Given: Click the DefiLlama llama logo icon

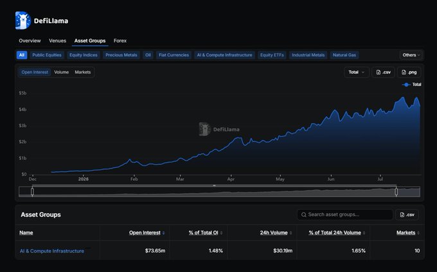Looking at the screenshot, I should 22,21.
